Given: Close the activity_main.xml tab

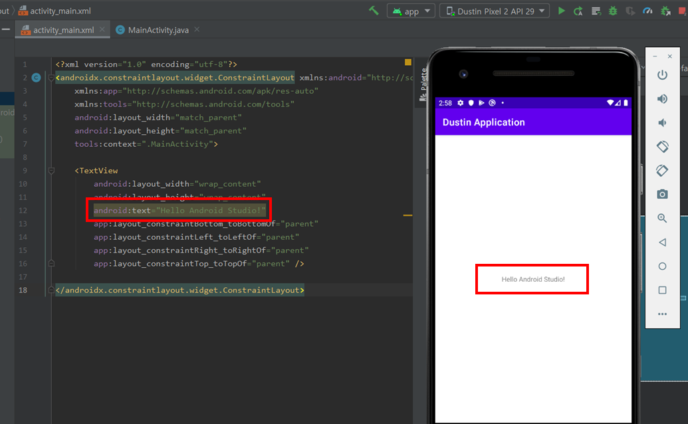Looking at the screenshot, I should click(x=102, y=29).
